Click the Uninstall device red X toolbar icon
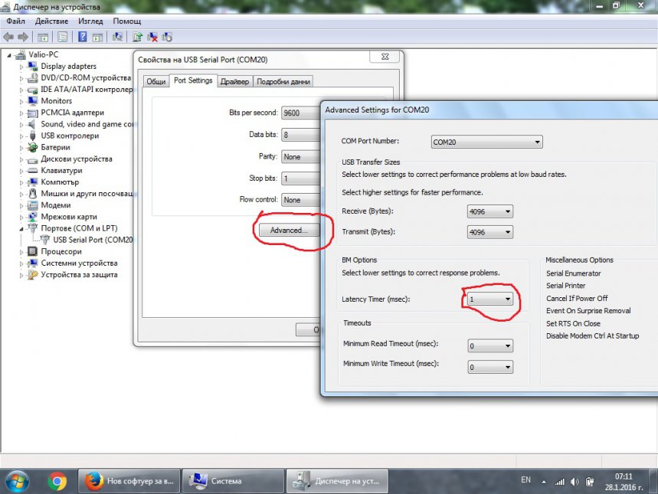The height and width of the screenshot is (494, 658). [152, 37]
